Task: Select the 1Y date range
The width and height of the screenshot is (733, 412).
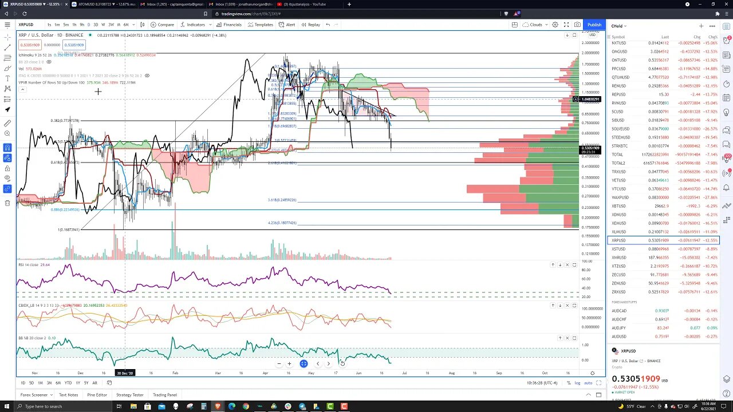Action: [x=78, y=383]
